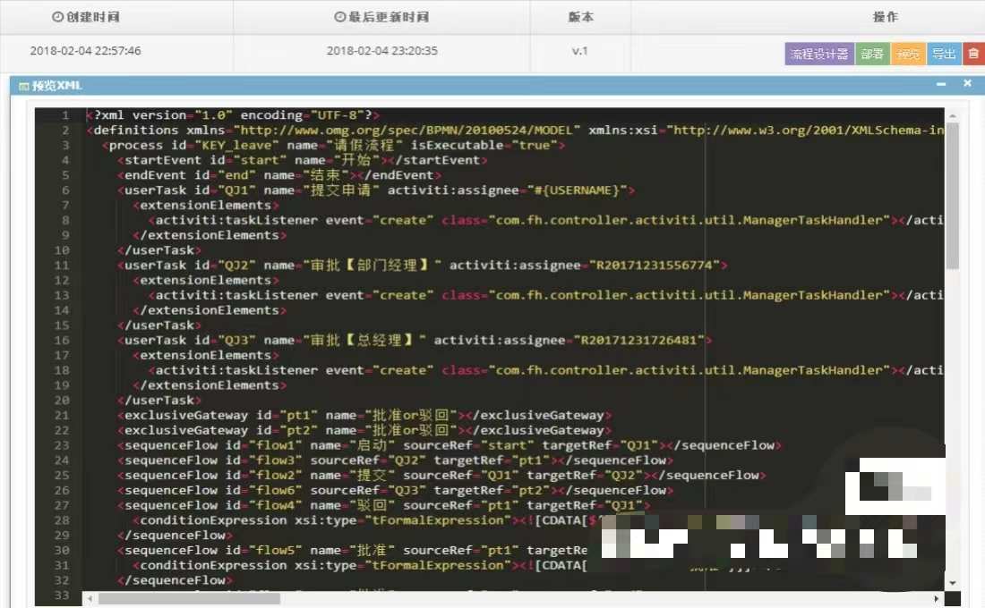The height and width of the screenshot is (608, 985).
Task: Select update time 2018-02-04 23:20:35
Action: pos(382,51)
